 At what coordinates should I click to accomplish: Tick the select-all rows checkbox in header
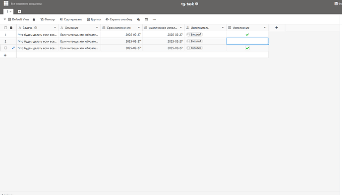tap(5, 28)
